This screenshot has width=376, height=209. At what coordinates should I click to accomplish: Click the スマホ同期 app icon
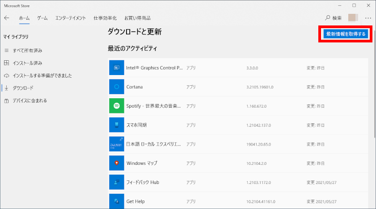117,125
